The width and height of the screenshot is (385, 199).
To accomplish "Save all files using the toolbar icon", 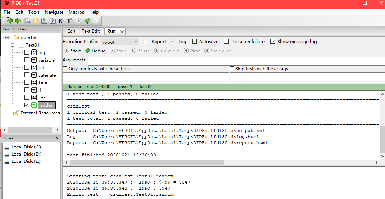I will click(x=53, y=21).
